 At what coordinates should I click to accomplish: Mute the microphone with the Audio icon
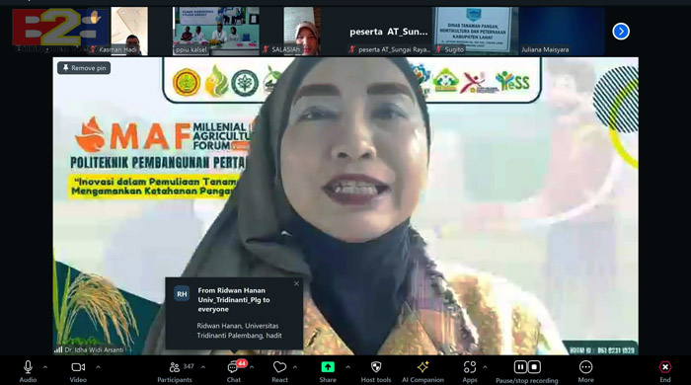tap(28, 367)
